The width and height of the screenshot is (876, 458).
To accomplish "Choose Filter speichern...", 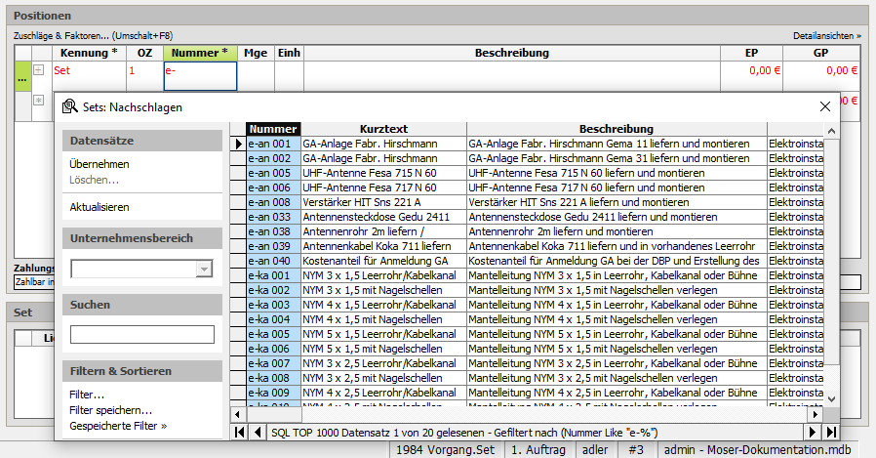I will 110,410.
